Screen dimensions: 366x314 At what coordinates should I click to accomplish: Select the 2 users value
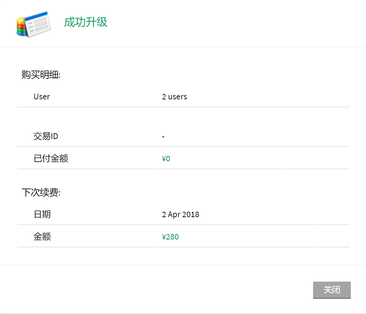click(x=175, y=97)
